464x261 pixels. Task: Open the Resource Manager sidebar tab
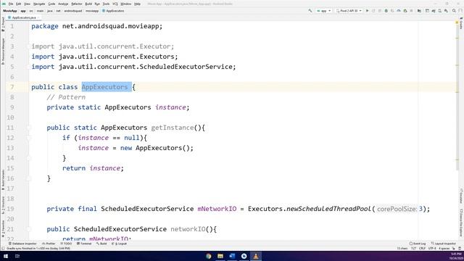pyautogui.click(x=3, y=51)
